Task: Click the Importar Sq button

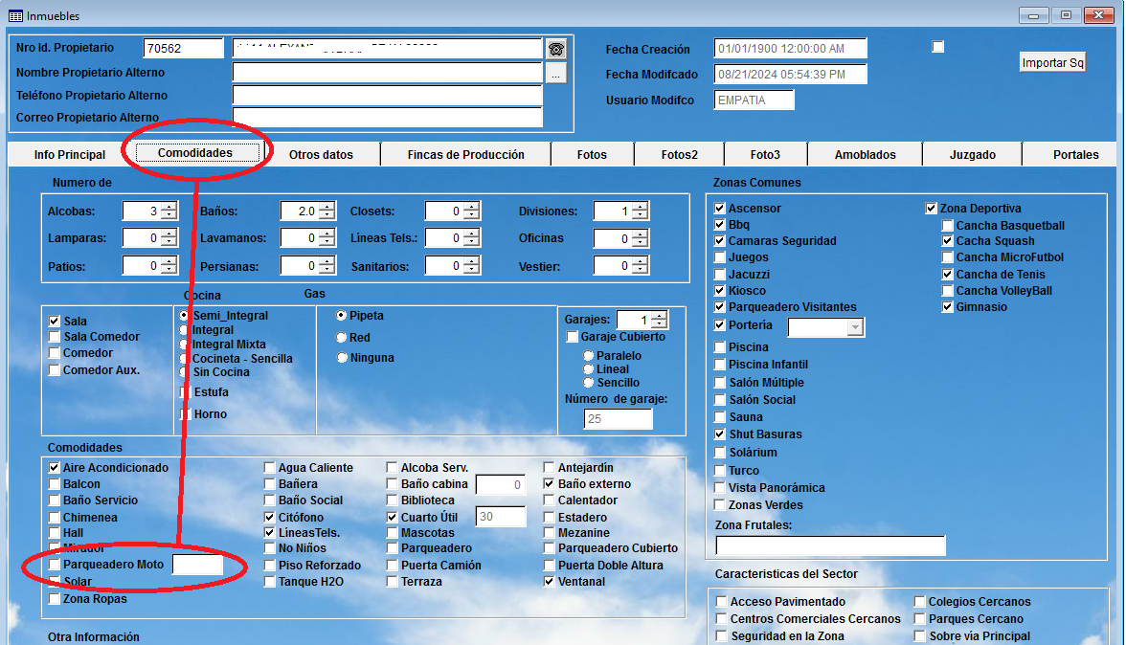Action: [x=1052, y=62]
